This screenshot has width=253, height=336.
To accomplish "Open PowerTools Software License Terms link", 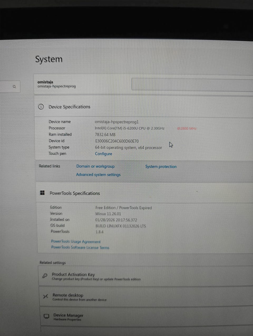I will [80, 247].
